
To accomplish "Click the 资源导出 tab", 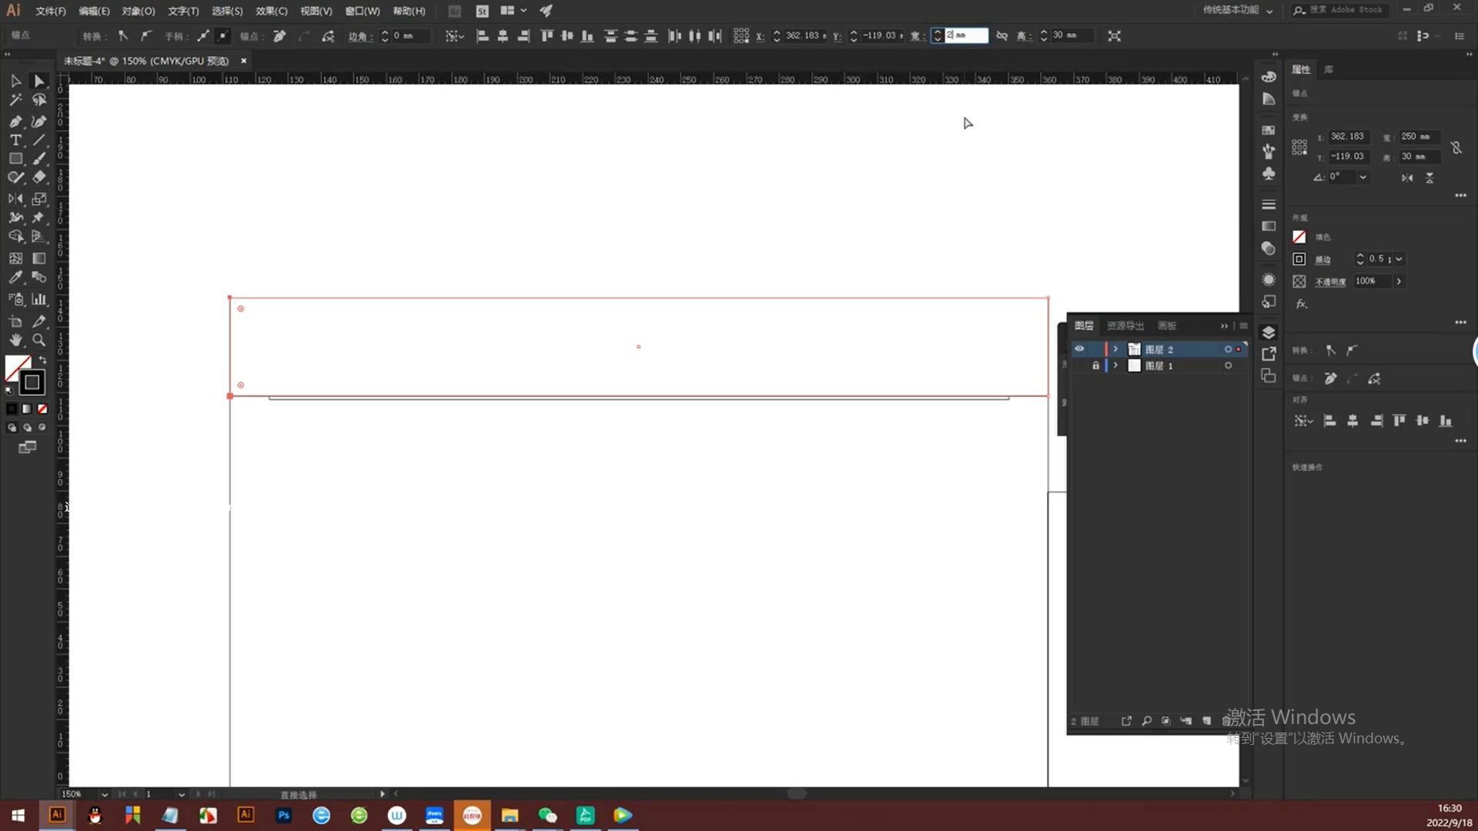I will (x=1125, y=325).
